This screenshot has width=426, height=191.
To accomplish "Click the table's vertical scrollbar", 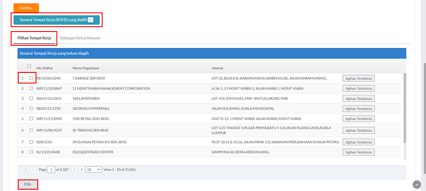I will pyautogui.click(x=405, y=108).
